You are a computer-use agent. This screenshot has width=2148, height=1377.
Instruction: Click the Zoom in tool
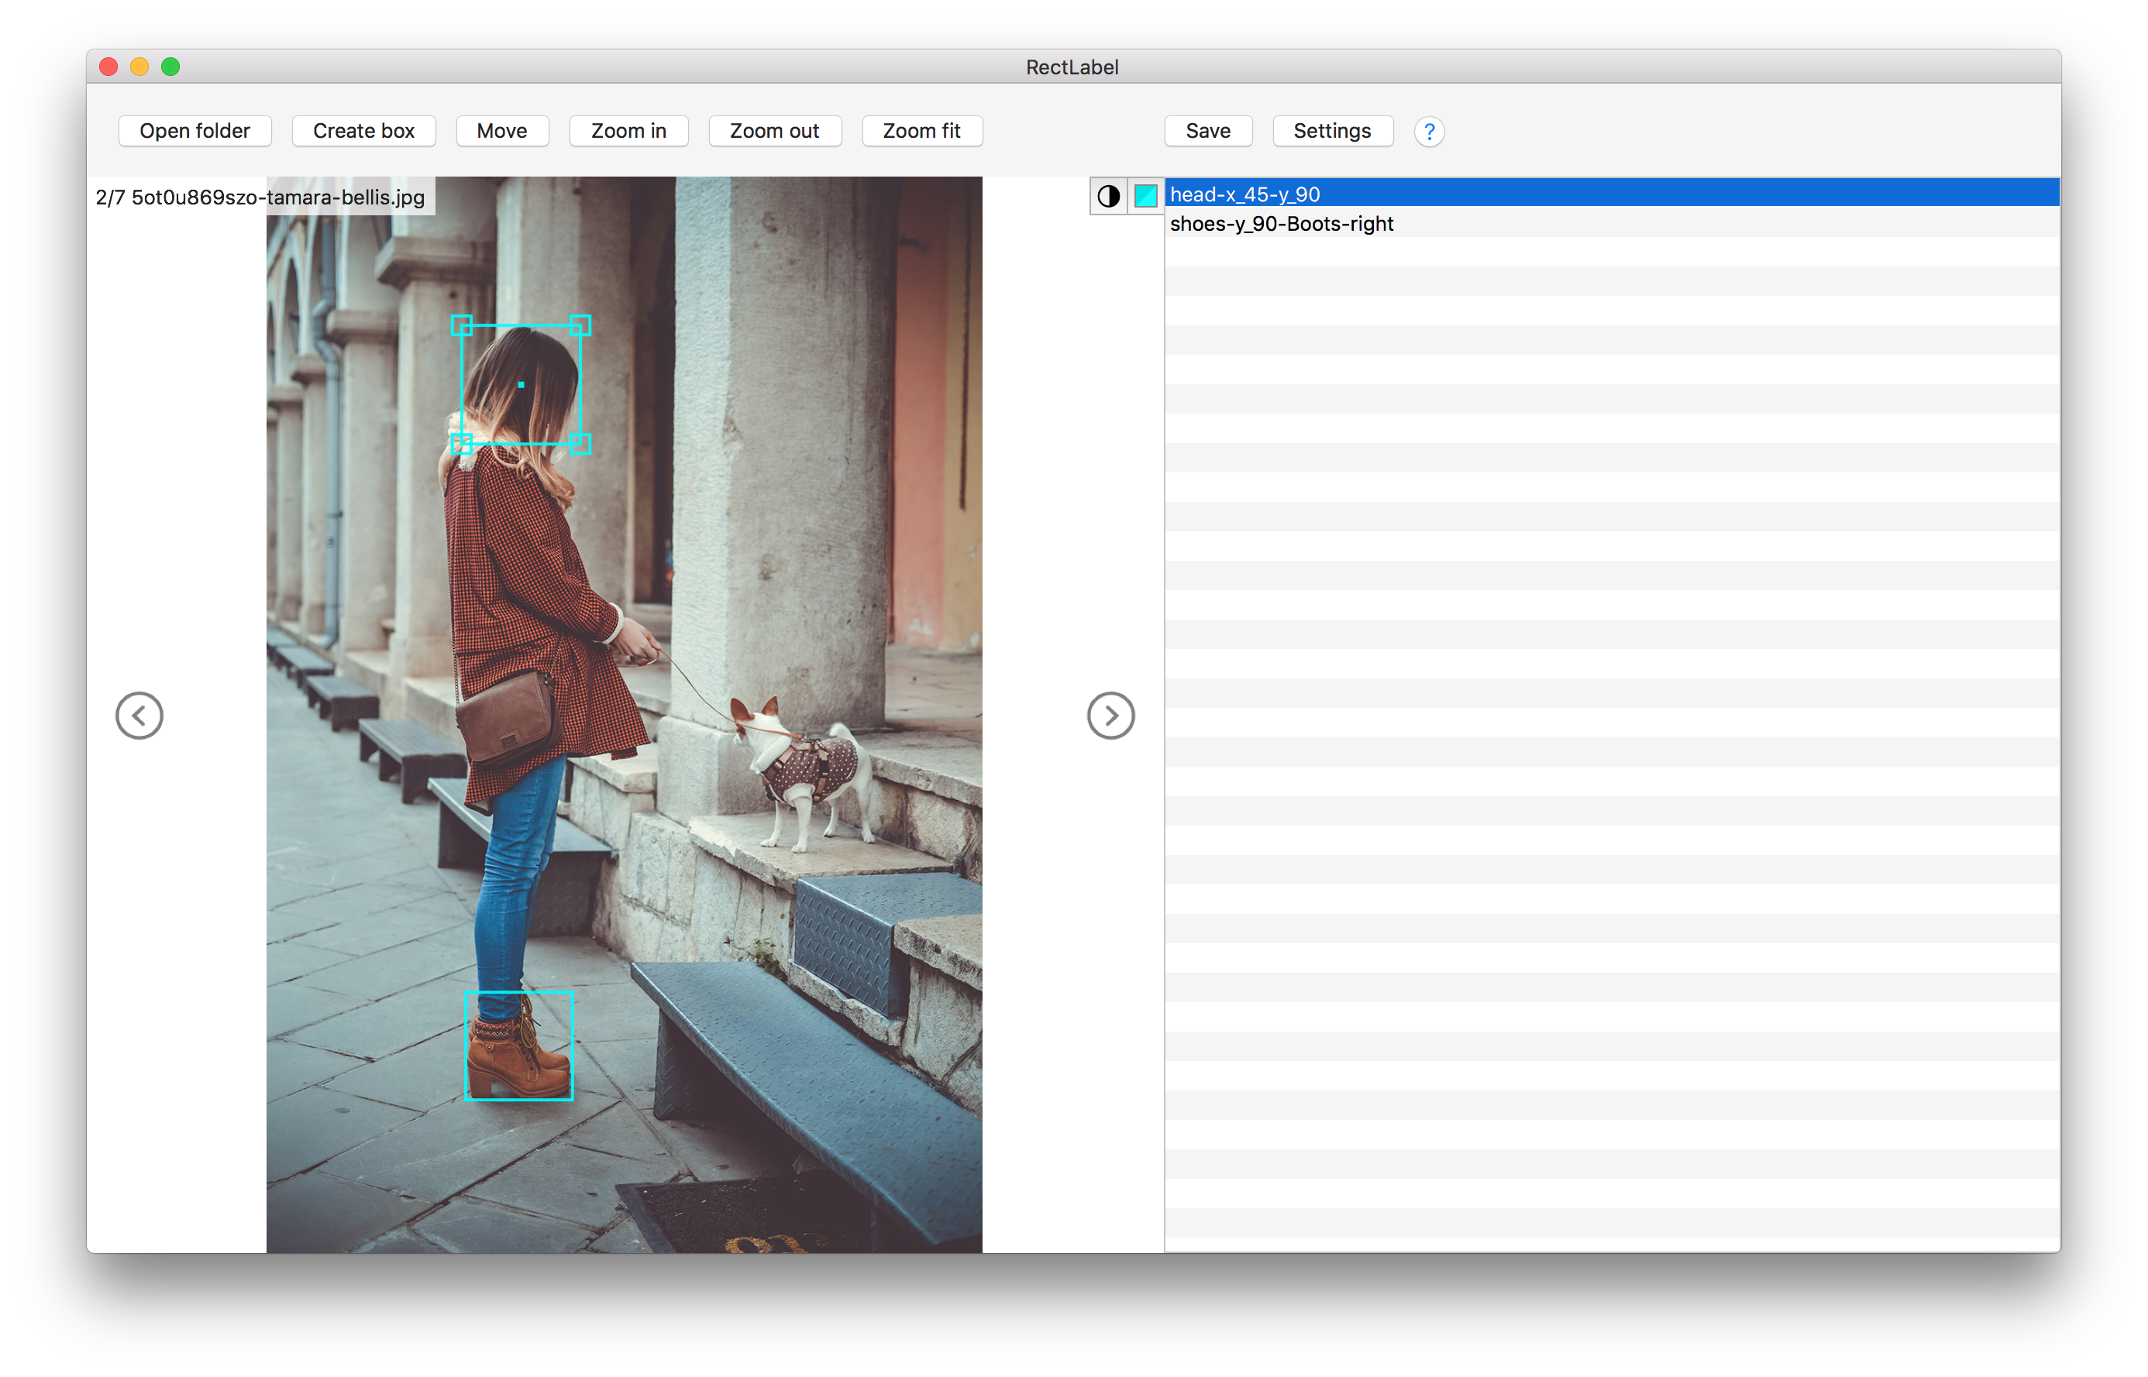[626, 130]
